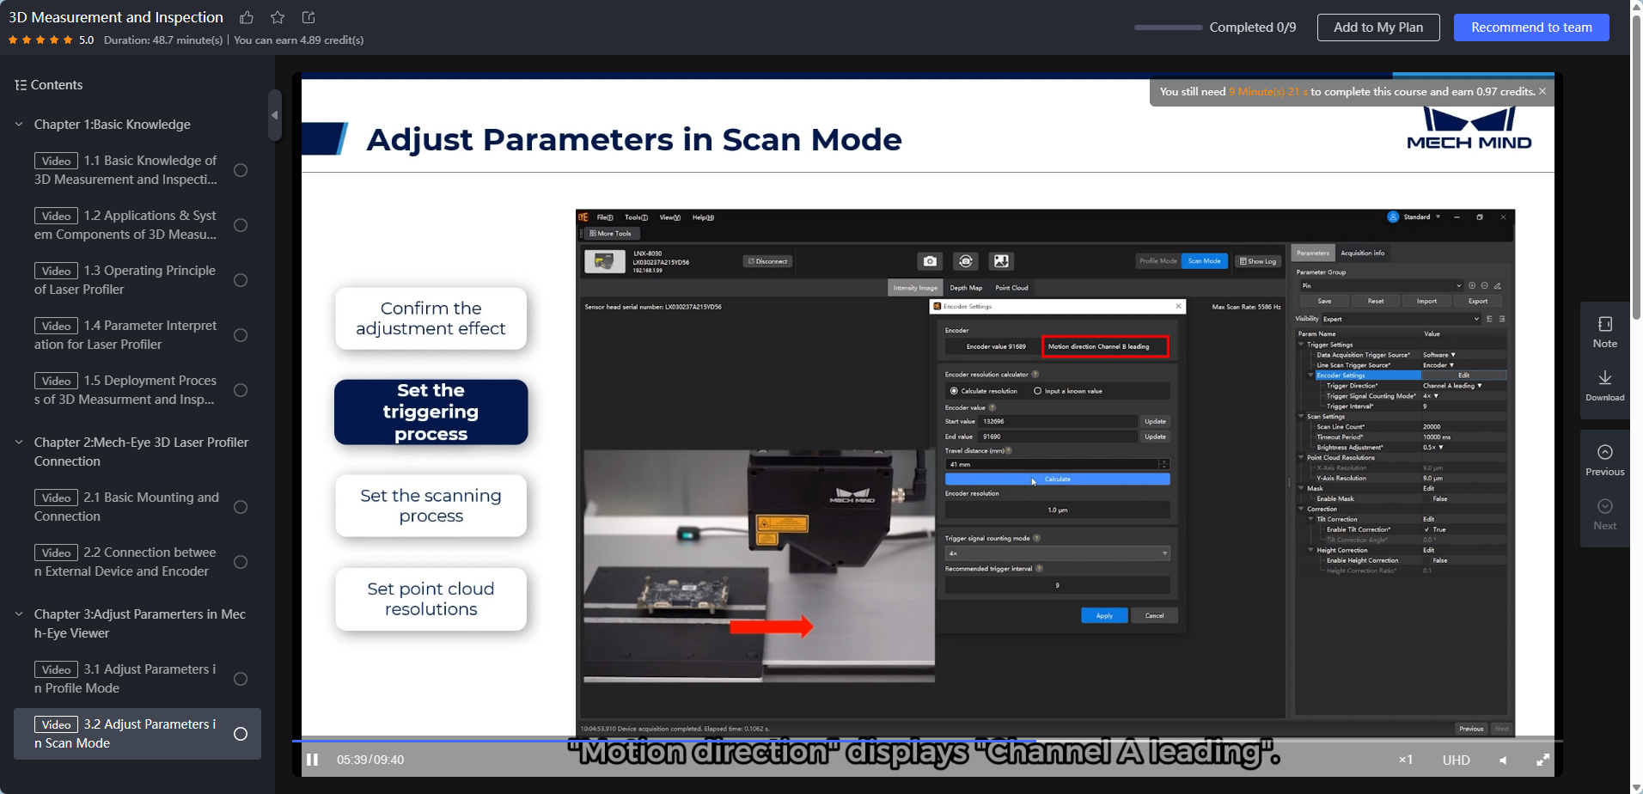Open the Download option

pyautogui.click(x=1604, y=386)
